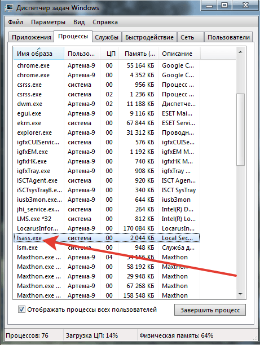Open the 'Файл' menu

tap(15, 22)
